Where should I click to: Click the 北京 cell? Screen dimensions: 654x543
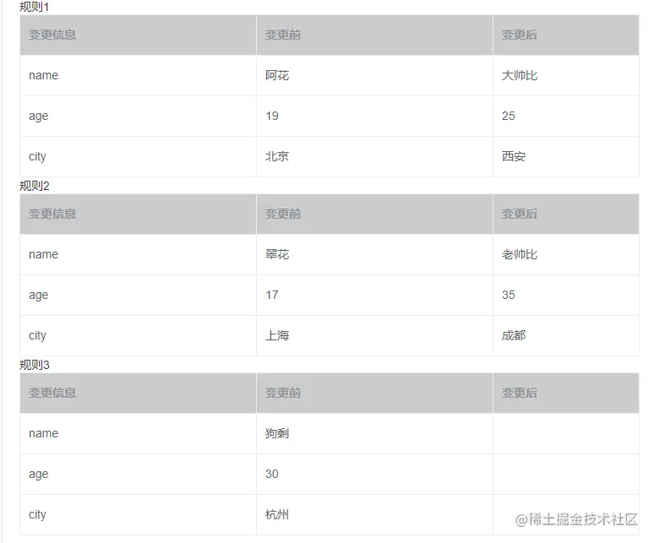pos(277,157)
